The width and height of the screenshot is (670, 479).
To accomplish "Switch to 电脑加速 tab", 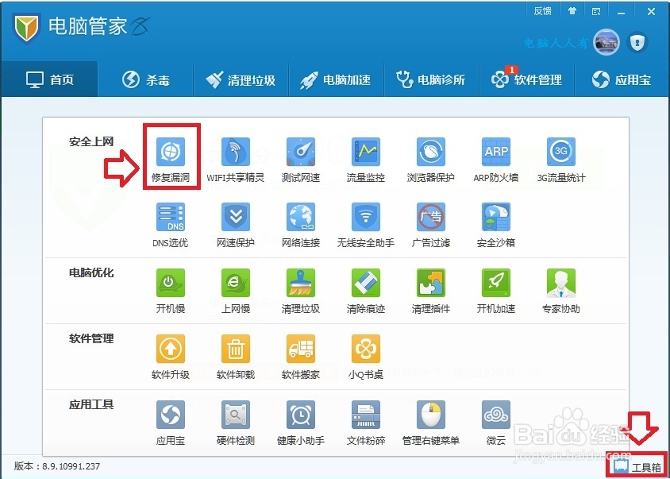I will [x=336, y=79].
